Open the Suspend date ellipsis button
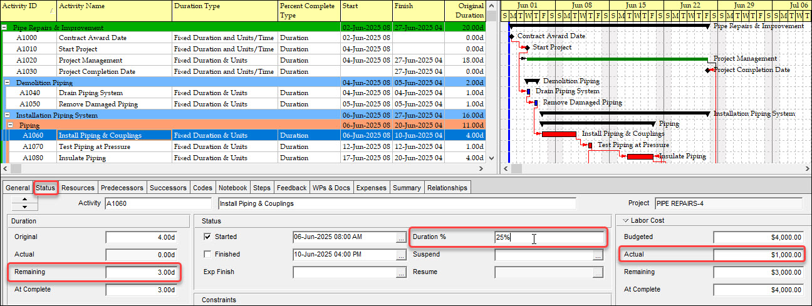 pyautogui.click(x=598, y=255)
